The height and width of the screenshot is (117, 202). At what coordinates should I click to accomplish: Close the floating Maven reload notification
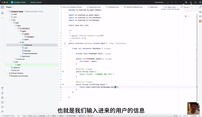[x=189, y=16]
